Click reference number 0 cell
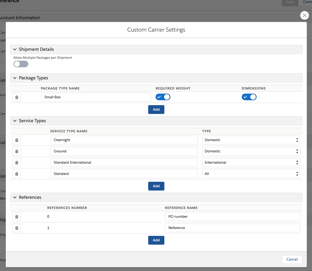312x271 pixels. pos(48,217)
